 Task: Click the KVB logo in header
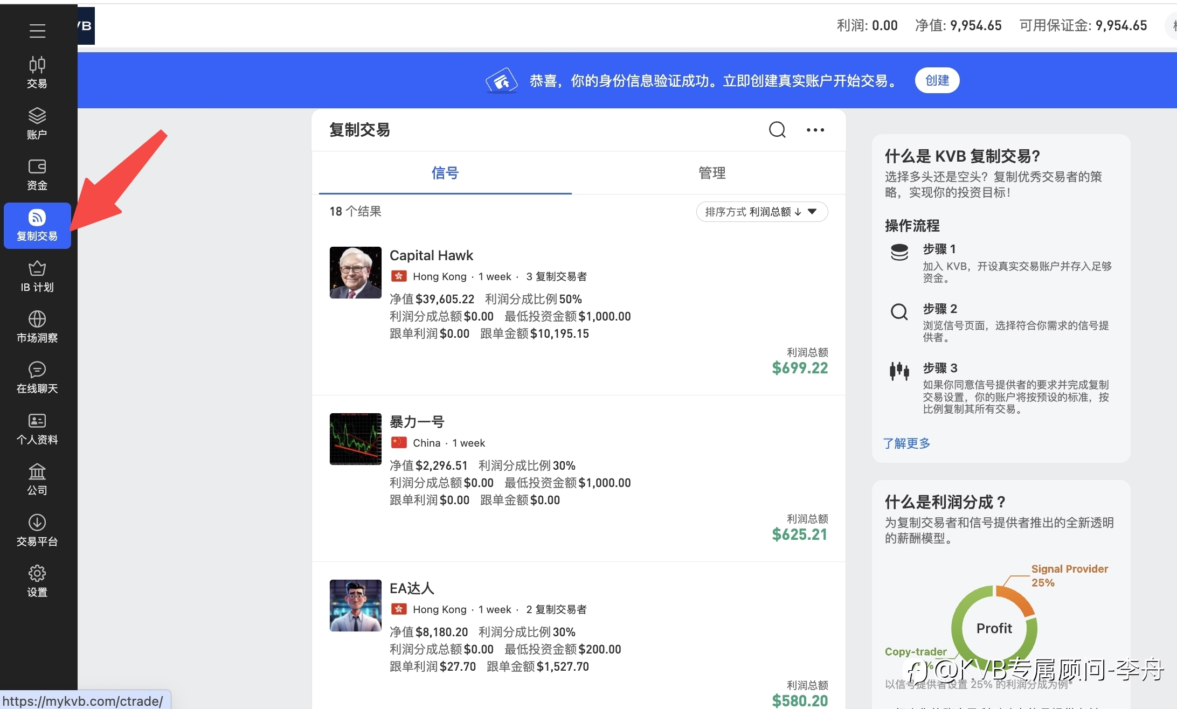tap(86, 26)
